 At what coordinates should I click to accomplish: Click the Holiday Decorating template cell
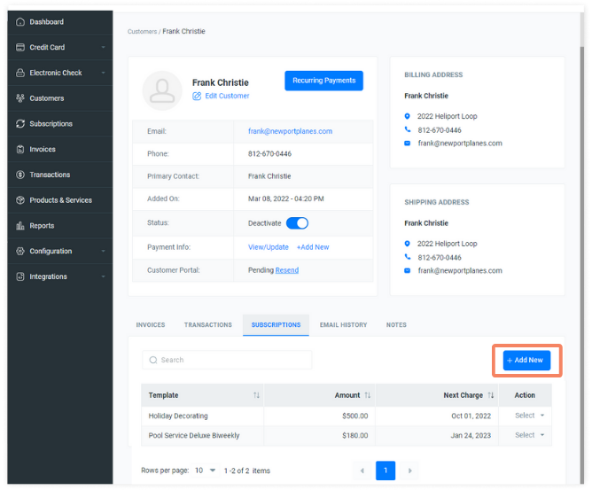[202, 416]
